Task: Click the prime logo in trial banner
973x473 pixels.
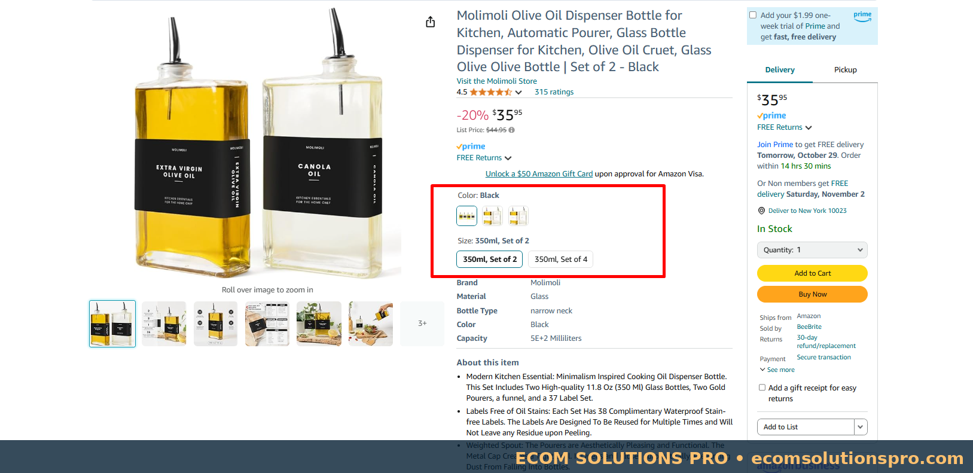Action: [x=862, y=17]
